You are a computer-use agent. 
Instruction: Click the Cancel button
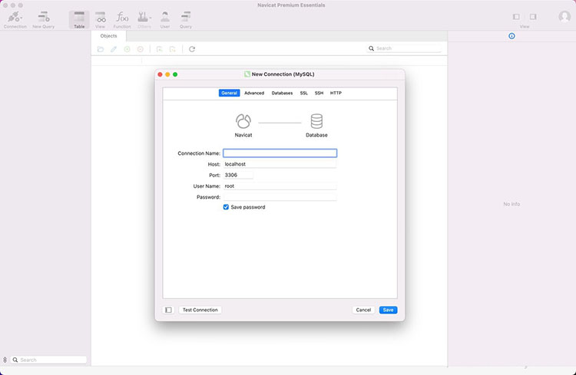pos(363,310)
